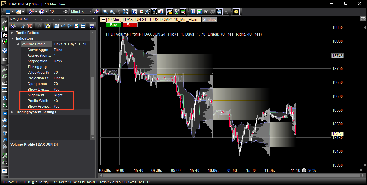367x185 pixels.
Task: Select the text T drawing tool
Action: [x=5, y=133]
